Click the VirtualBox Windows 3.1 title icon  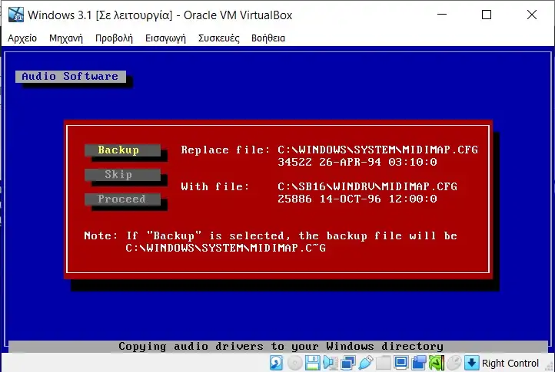click(16, 15)
